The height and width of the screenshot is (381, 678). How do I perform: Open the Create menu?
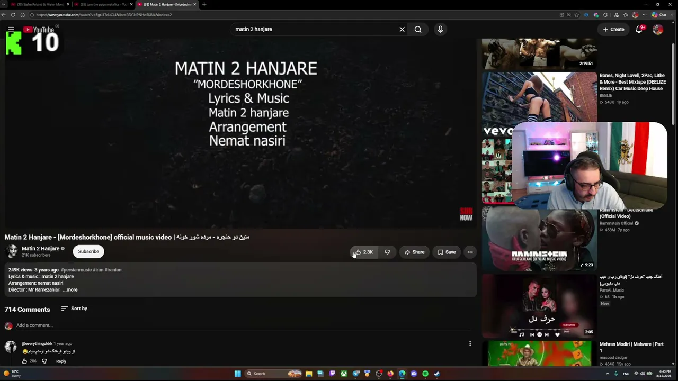[x=613, y=30]
